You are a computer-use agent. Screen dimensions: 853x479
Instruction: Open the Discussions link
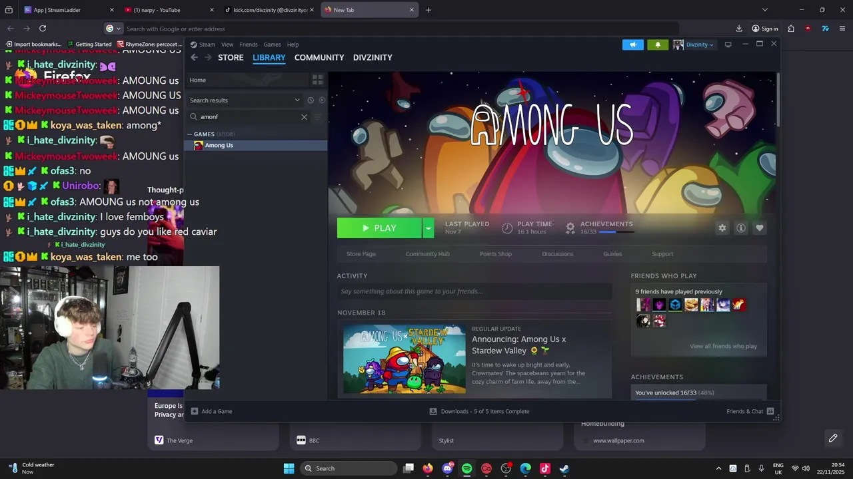(558, 254)
